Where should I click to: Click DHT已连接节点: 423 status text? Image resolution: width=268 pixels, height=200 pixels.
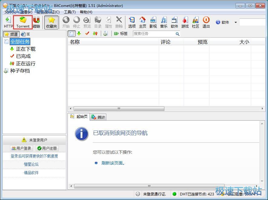[197, 194]
